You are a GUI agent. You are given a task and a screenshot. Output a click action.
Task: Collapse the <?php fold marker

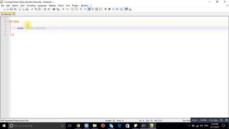10,21
